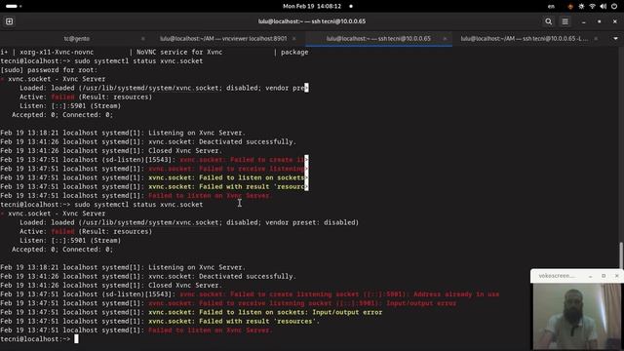
Task: Minimize the vokoscreen camera window
Action: (590, 276)
